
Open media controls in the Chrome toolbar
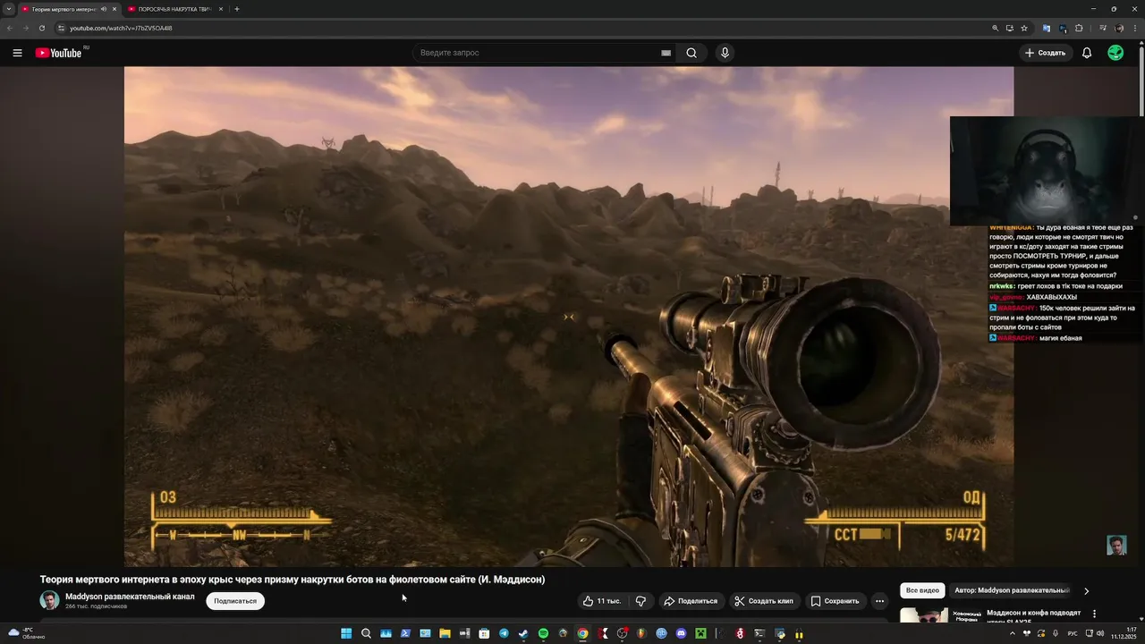(1103, 28)
